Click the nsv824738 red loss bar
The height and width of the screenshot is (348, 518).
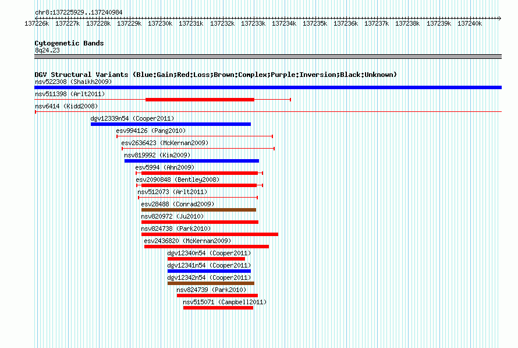tap(210, 234)
